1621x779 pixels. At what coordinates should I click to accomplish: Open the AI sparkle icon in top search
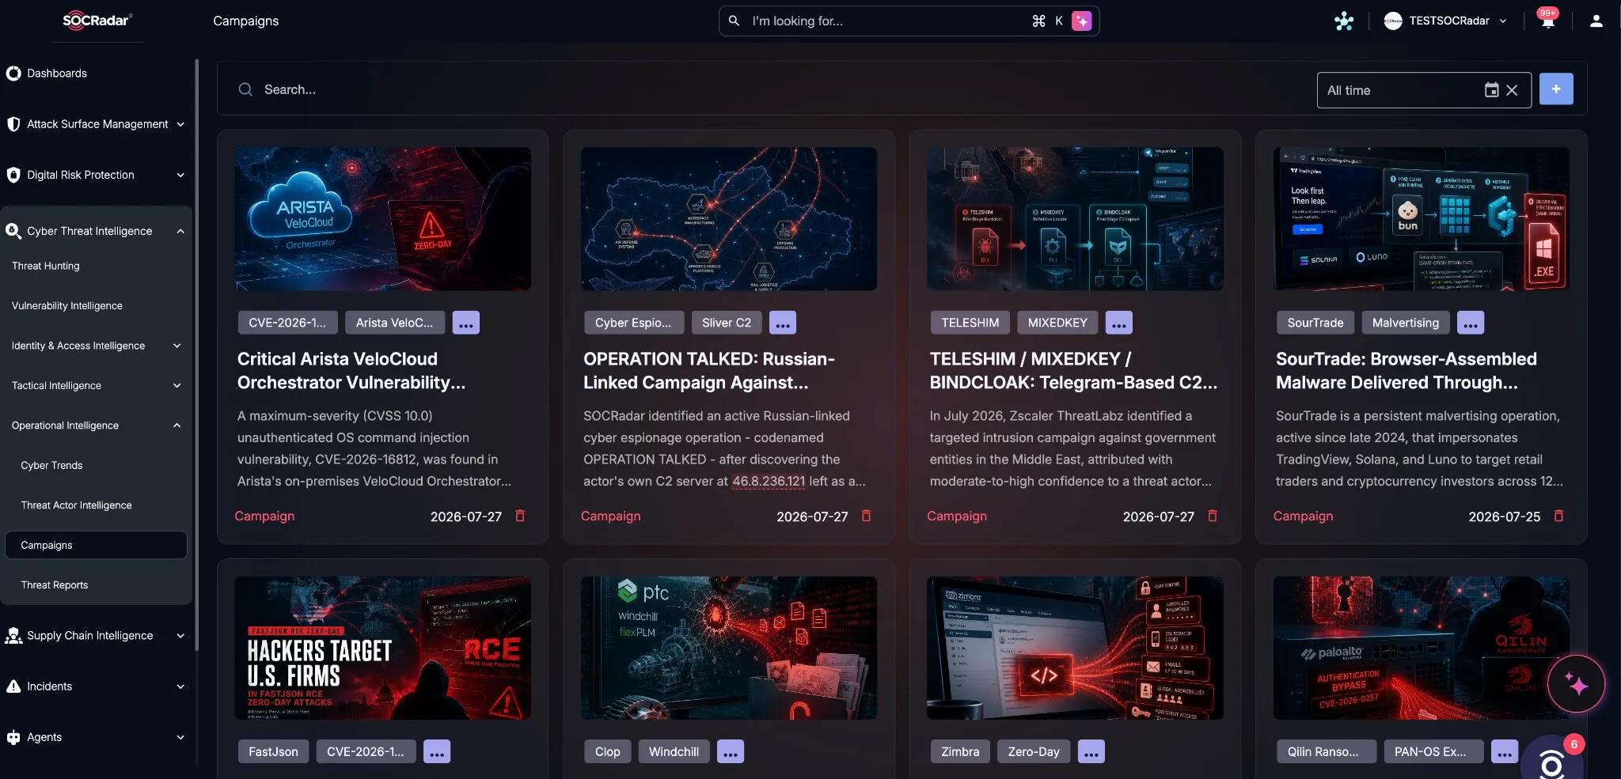coord(1081,21)
